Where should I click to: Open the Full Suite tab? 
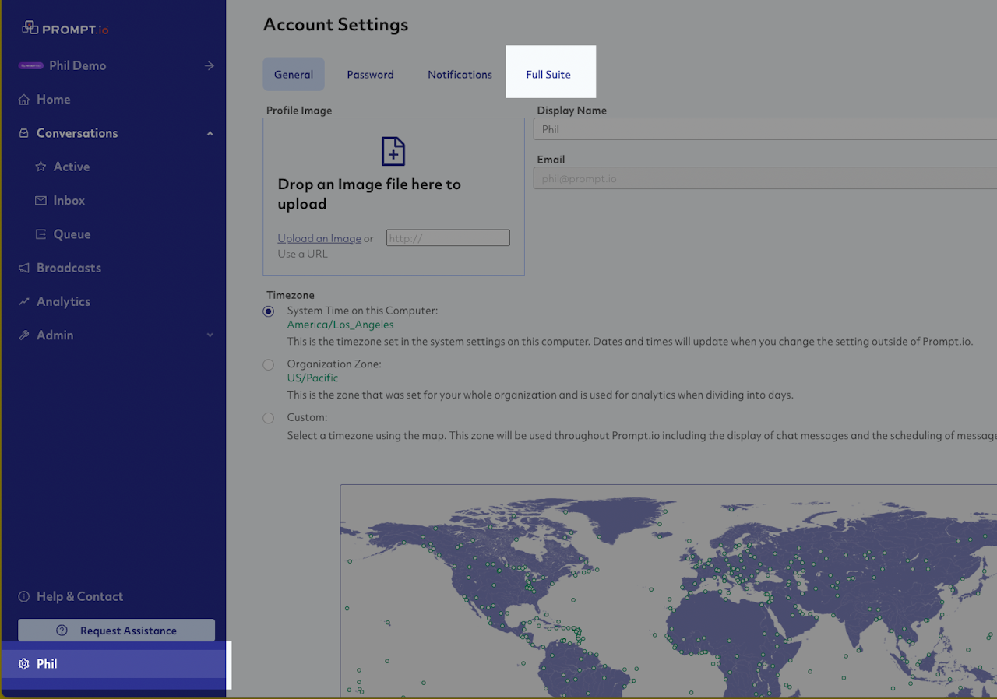pyautogui.click(x=548, y=75)
